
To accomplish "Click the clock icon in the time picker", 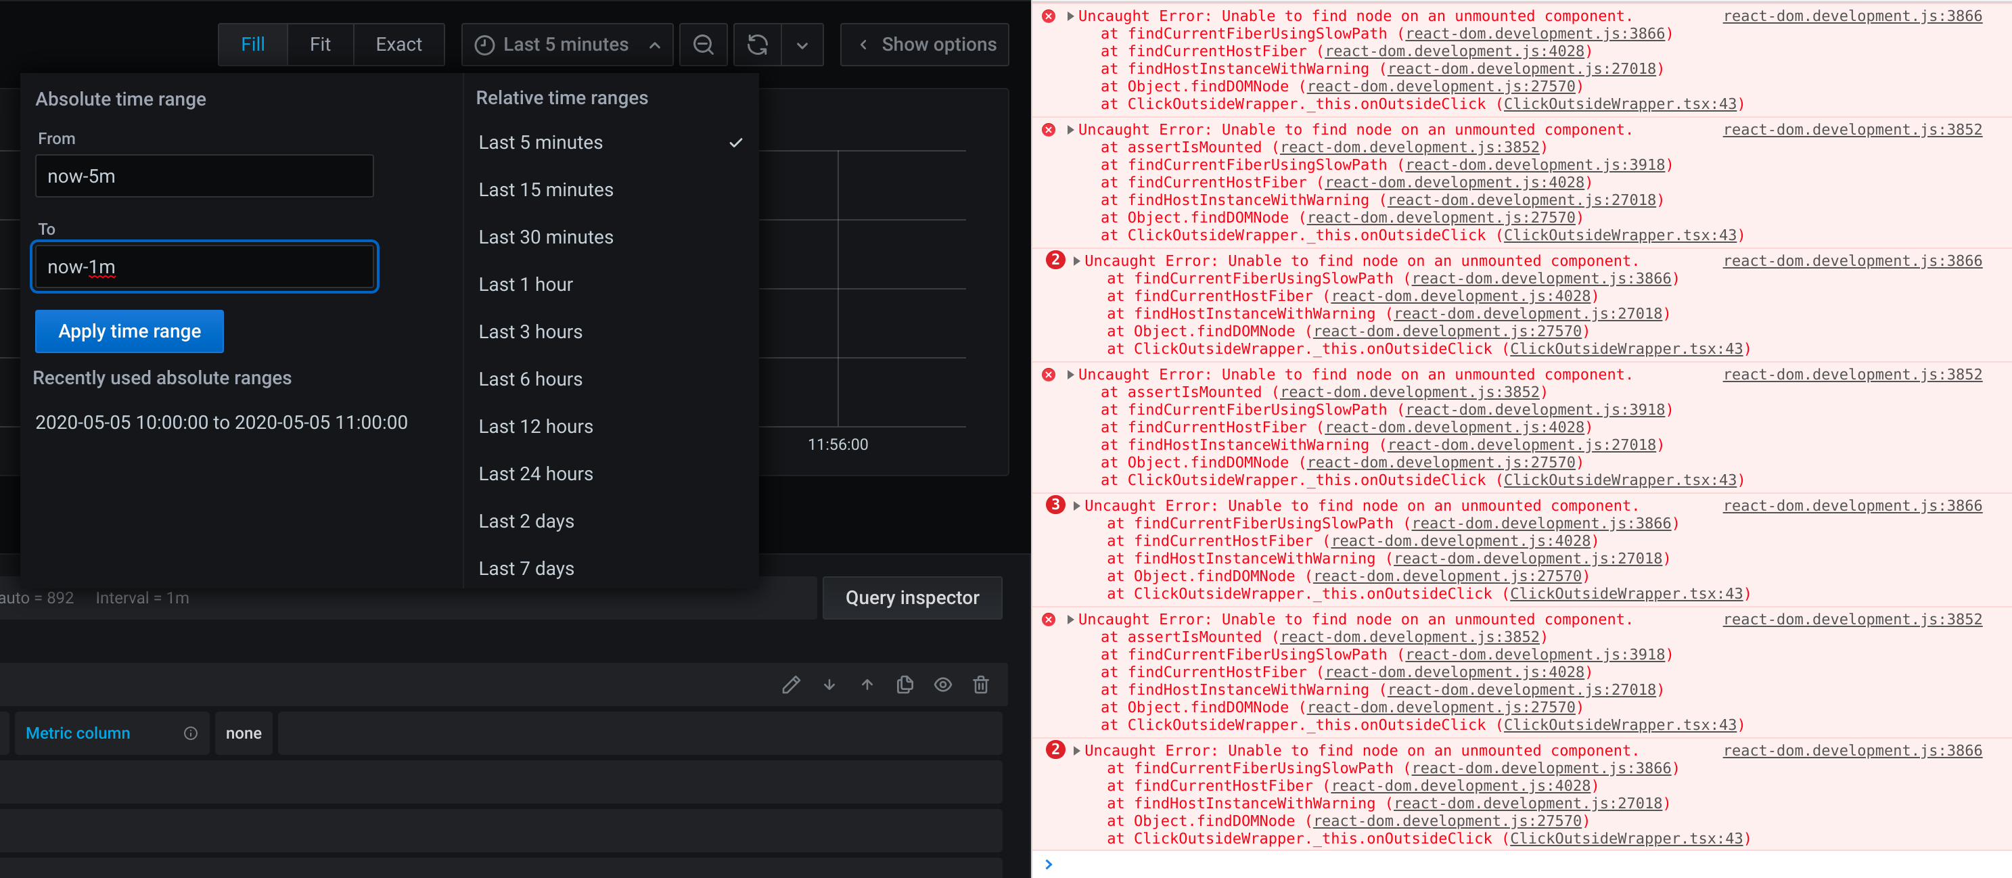I will tap(484, 45).
